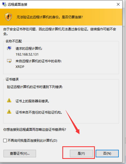
Task: Click the warning triangle beside 证书来自不信任的证书验证机构
Action: tap(9, 112)
